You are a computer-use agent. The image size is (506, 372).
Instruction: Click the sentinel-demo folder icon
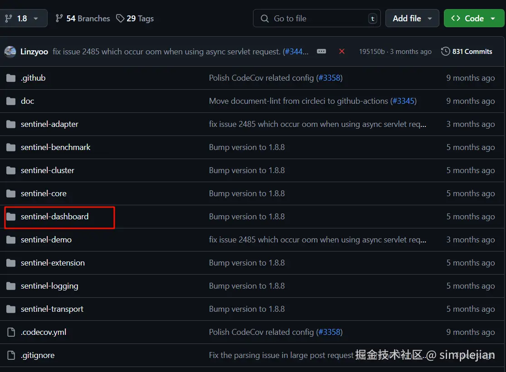tap(11, 240)
